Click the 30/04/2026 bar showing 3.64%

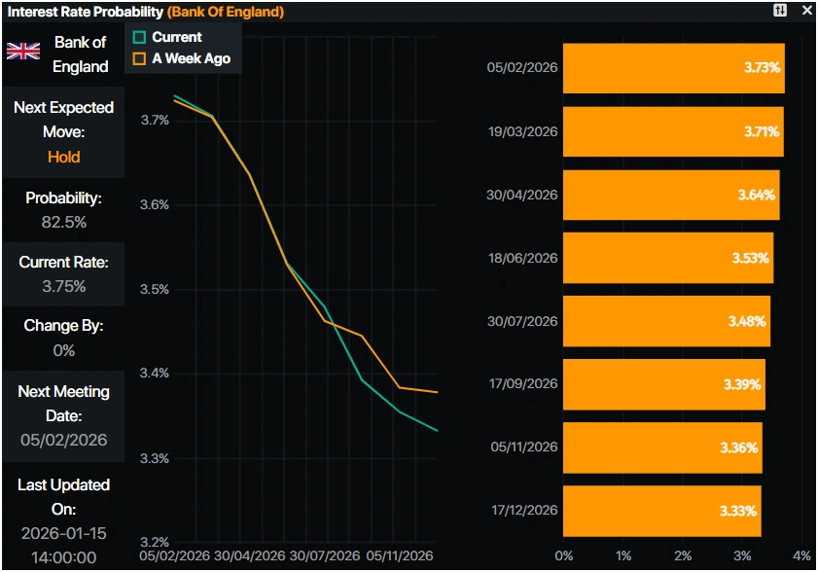pos(670,195)
